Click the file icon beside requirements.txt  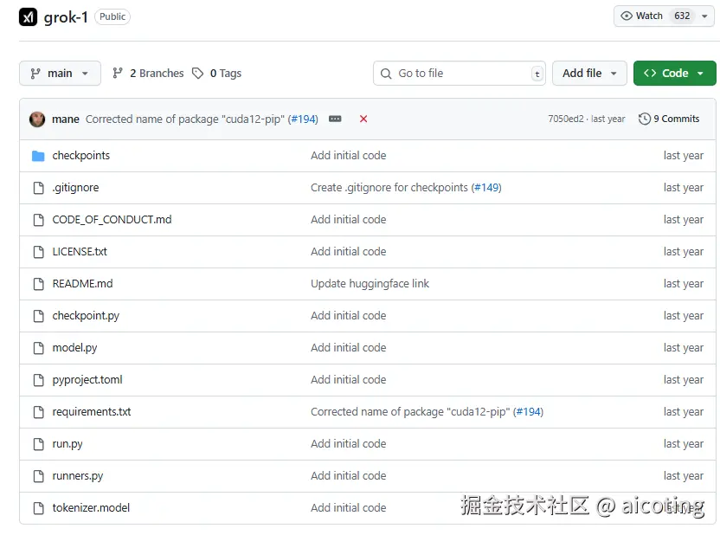[39, 412]
